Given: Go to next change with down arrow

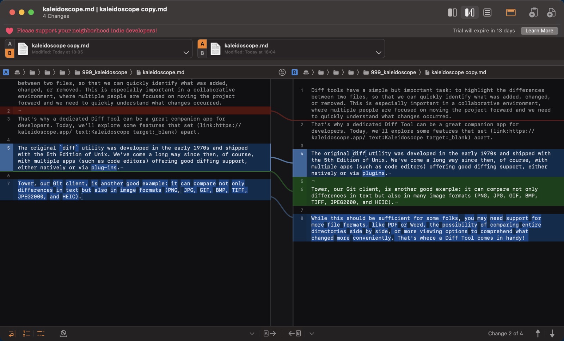Looking at the screenshot, I should click(x=552, y=333).
